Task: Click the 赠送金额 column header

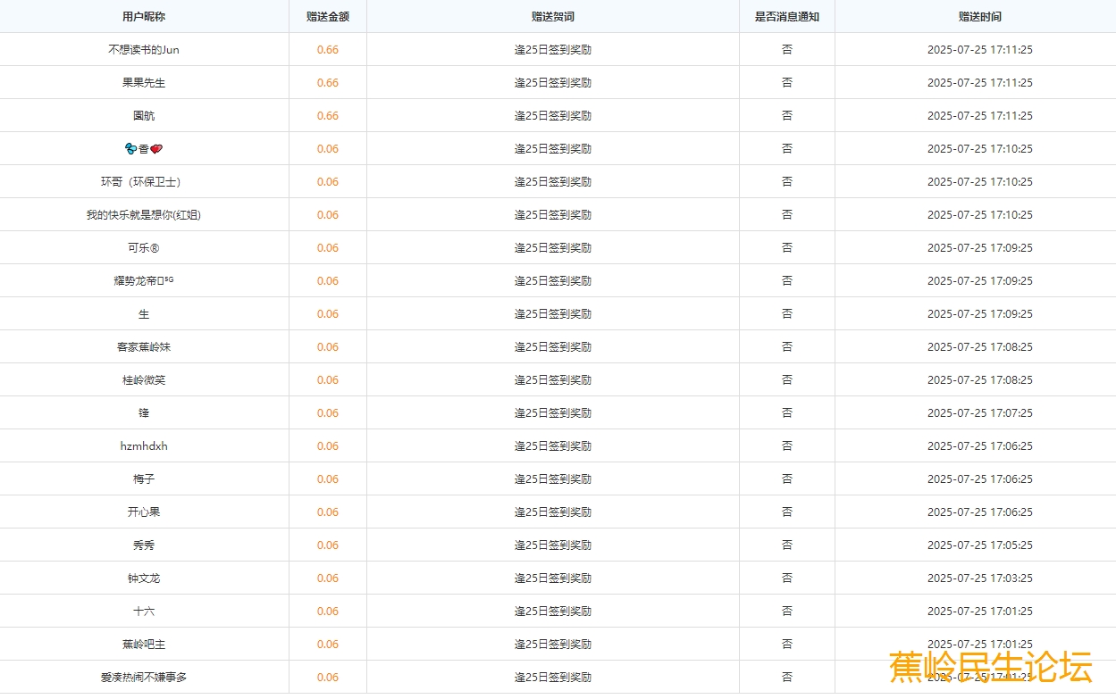Action: 327,17
